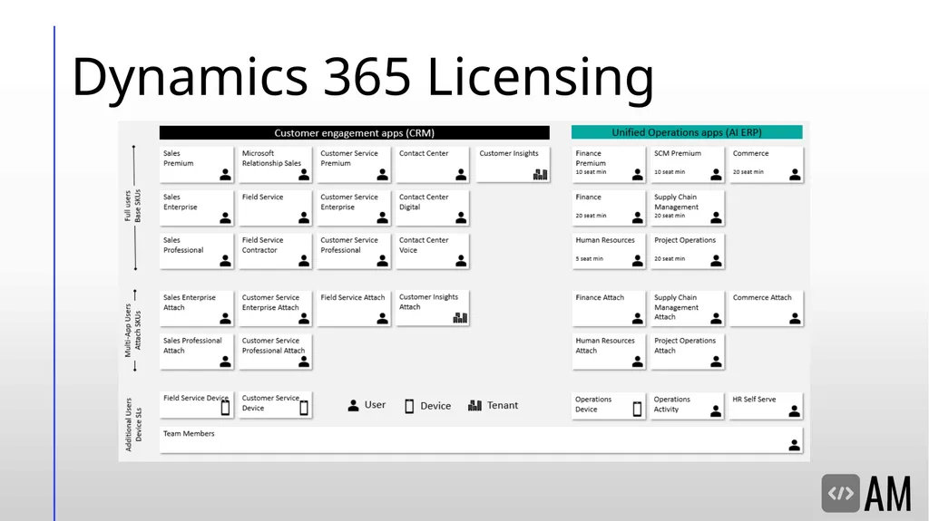Click the Customer engagement apps (CRM) header
Viewport: 929px width, 521px height.
[355, 132]
